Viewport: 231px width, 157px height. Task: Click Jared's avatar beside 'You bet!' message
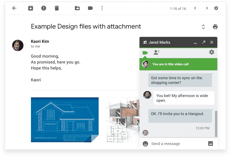click(x=147, y=95)
